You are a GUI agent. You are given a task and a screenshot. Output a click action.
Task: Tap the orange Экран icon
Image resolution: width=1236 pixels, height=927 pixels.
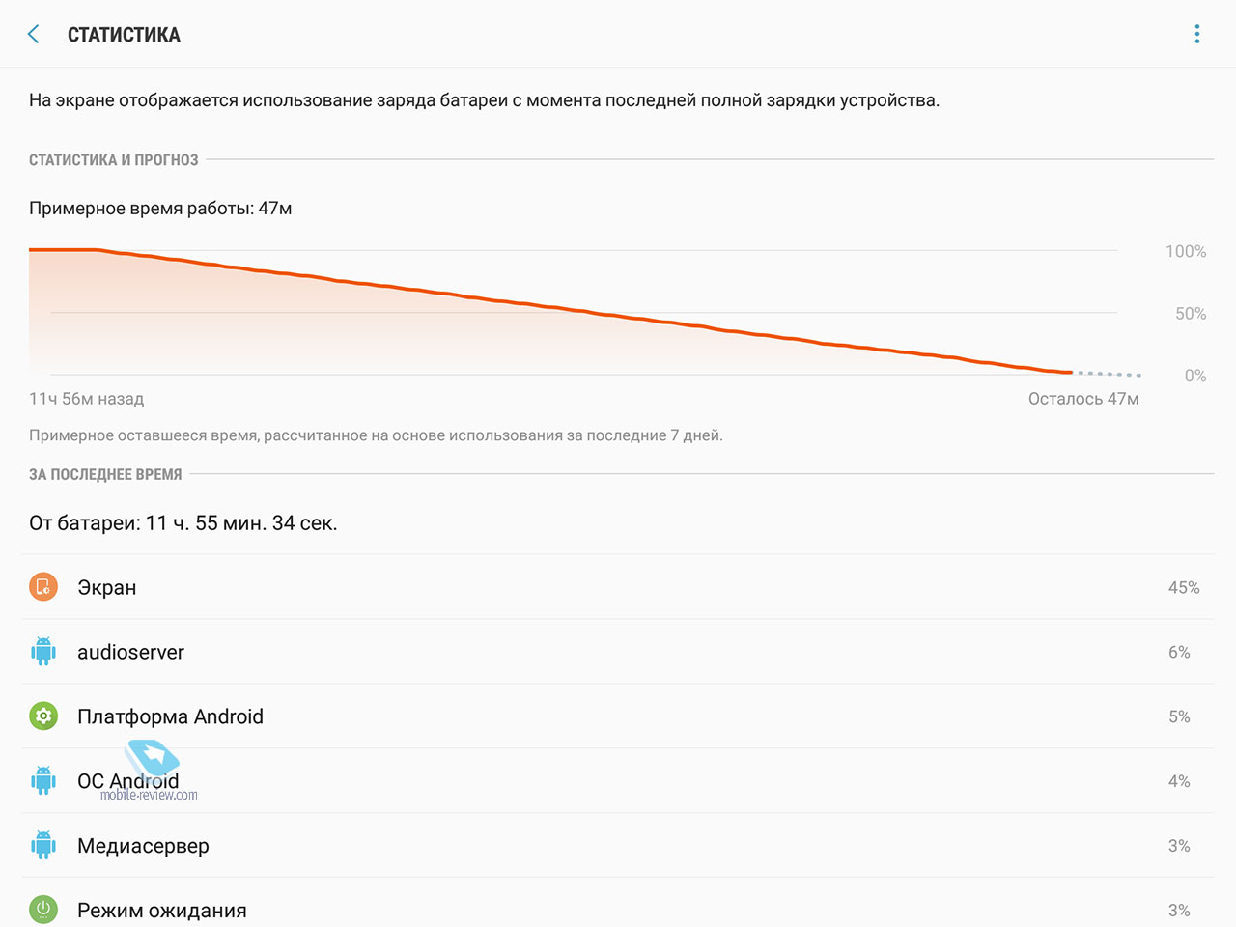43,587
